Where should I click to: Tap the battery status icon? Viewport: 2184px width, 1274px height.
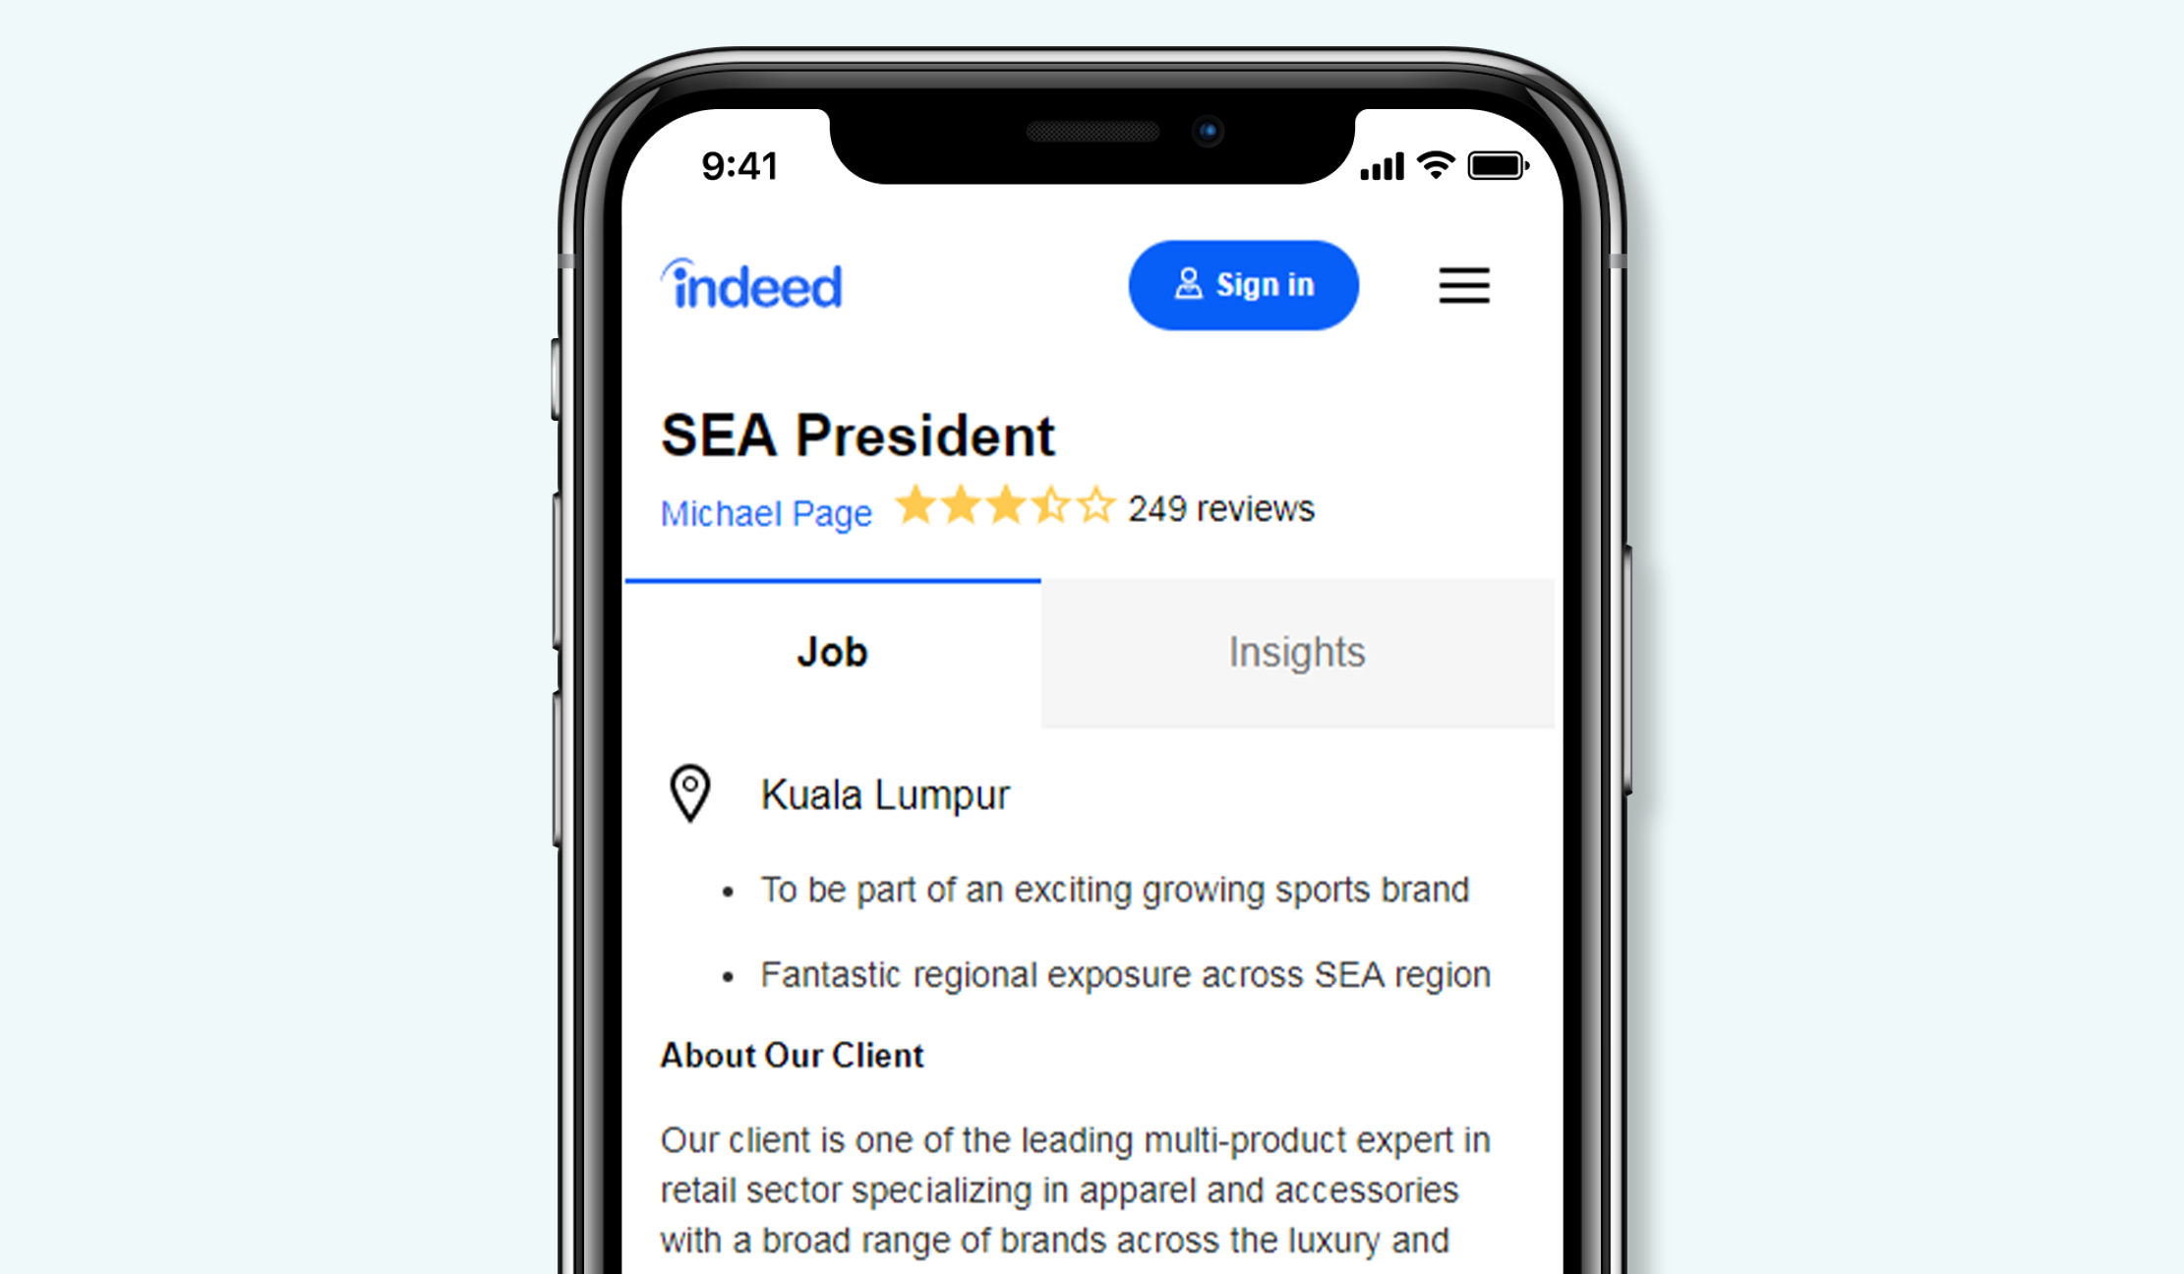[1499, 167]
